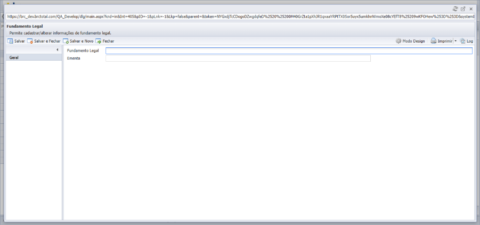The image size is (480, 225).
Task: Click the Imprimir printer button
Action: click(442, 41)
